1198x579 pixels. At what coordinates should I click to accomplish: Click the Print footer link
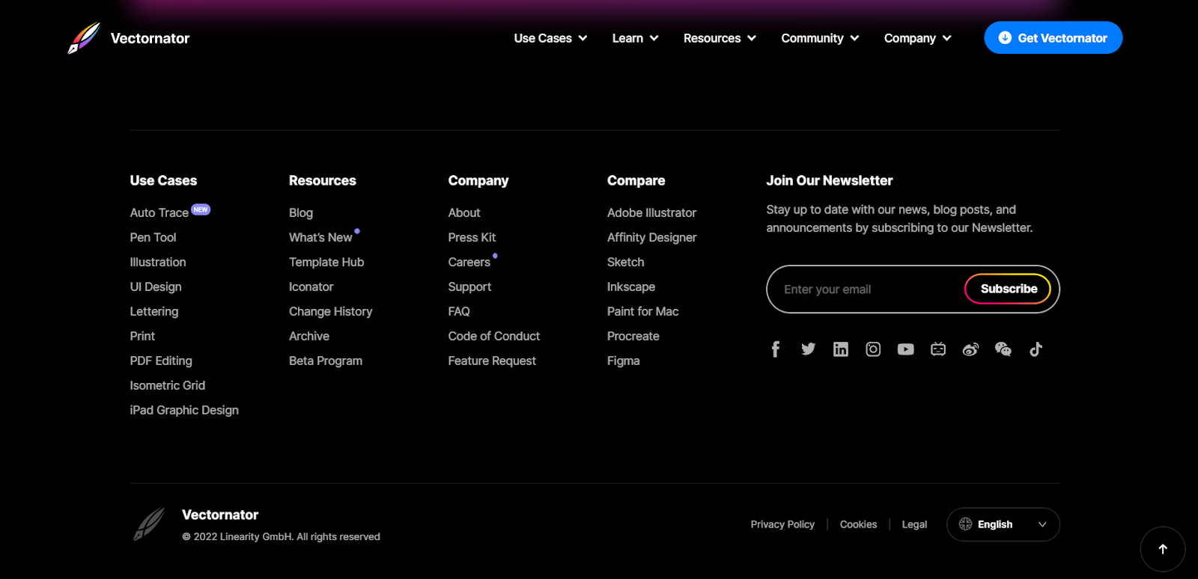[x=142, y=337]
